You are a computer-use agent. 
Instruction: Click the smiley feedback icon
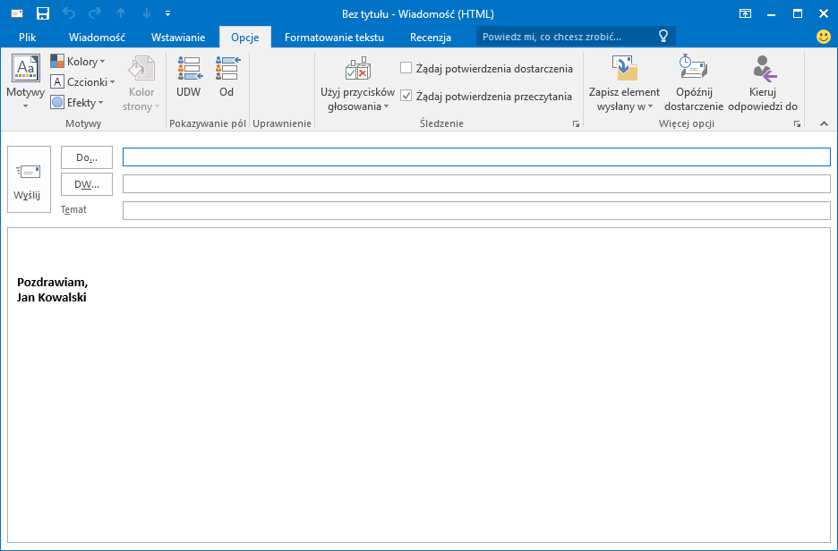tap(824, 37)
